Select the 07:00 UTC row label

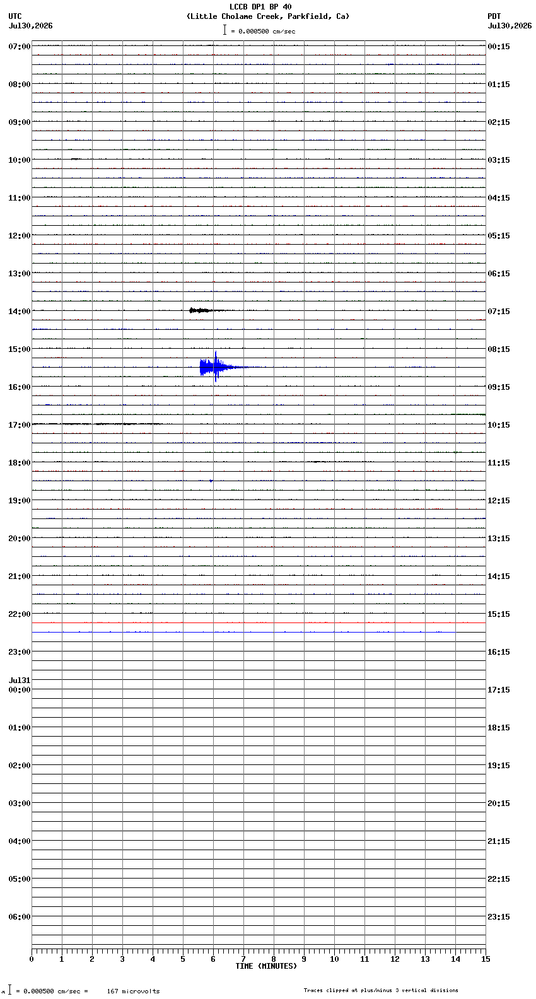tap(20, 47)
